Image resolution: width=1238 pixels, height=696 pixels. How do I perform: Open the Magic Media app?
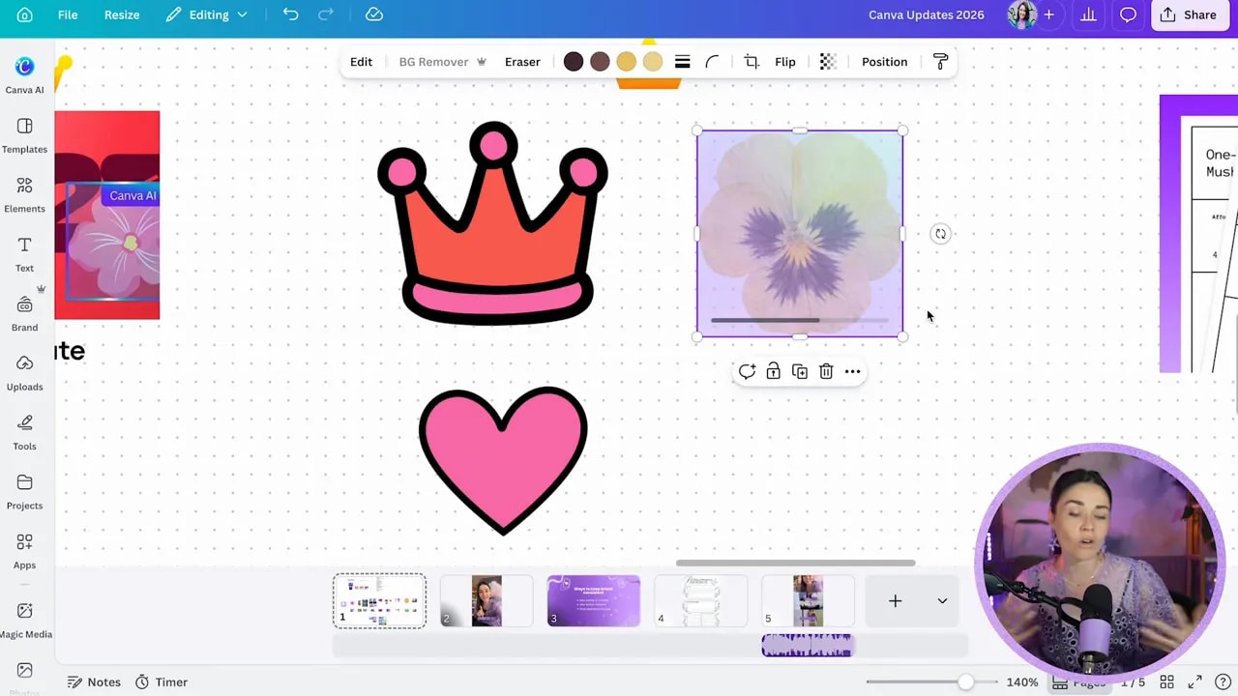click(x=24, y=620)
